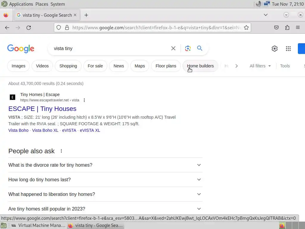Screen dimensions: 305x229
Task: Reload the current page
Action: [29, 28]
